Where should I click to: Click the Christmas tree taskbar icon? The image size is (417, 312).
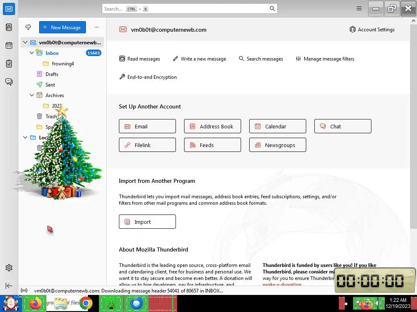111,303
